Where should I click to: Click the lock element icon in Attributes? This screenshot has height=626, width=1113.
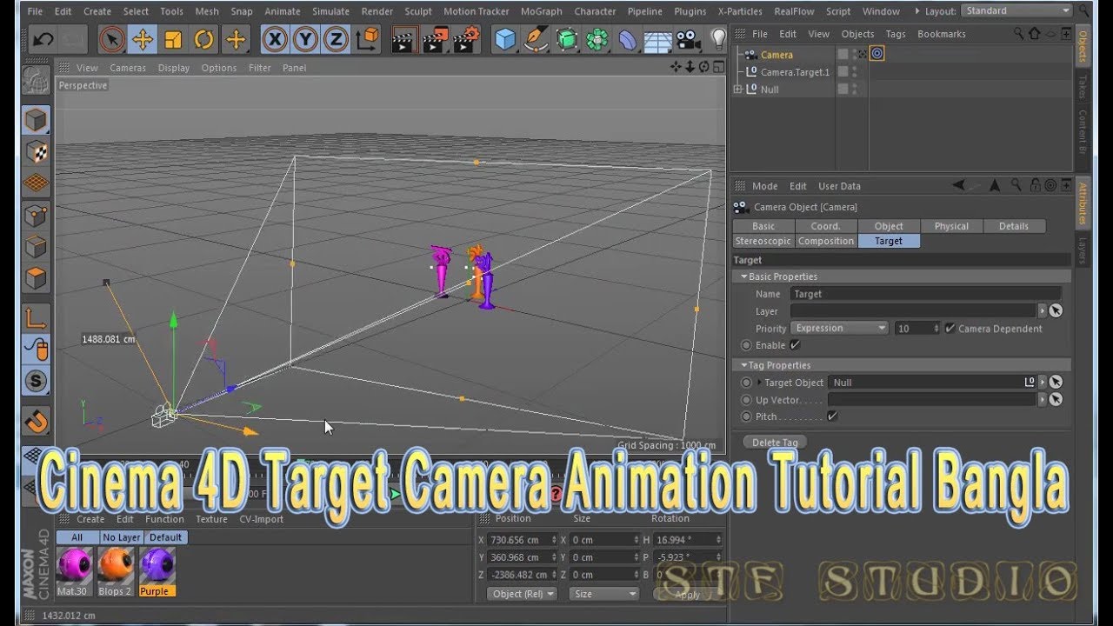[1035, 185]
